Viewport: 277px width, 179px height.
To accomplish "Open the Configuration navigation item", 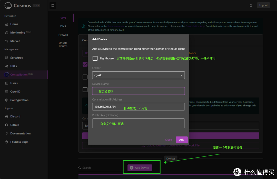I will [x=24, y=100].
